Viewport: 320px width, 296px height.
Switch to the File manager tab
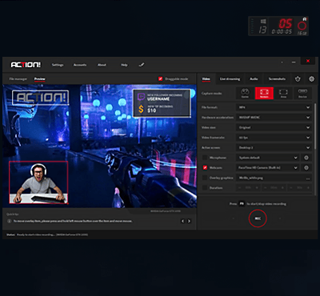pyautogui.click(x=18, y=79)
